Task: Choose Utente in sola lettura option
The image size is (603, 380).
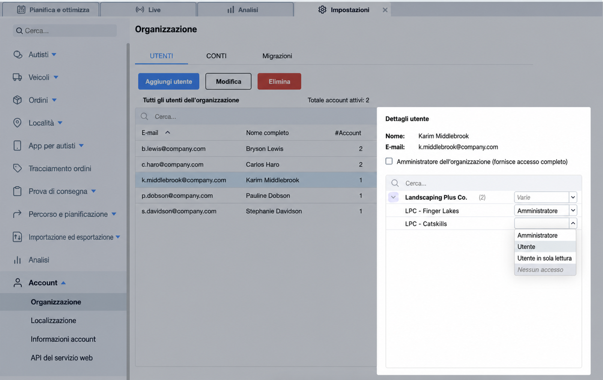Action: coord(545,258)
